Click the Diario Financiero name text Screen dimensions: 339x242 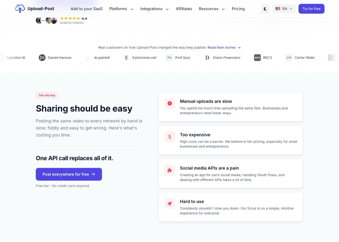tap(227, 57)
